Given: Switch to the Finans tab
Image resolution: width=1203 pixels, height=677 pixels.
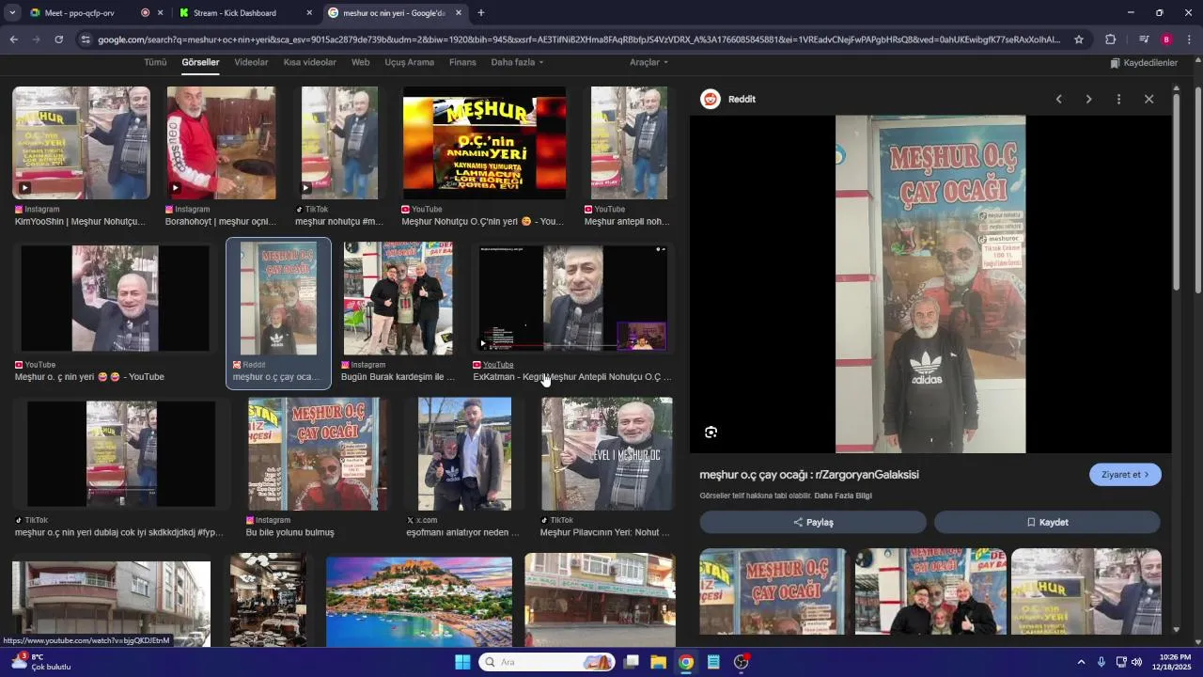Looking at the screenshot, I should coord(462,62).
